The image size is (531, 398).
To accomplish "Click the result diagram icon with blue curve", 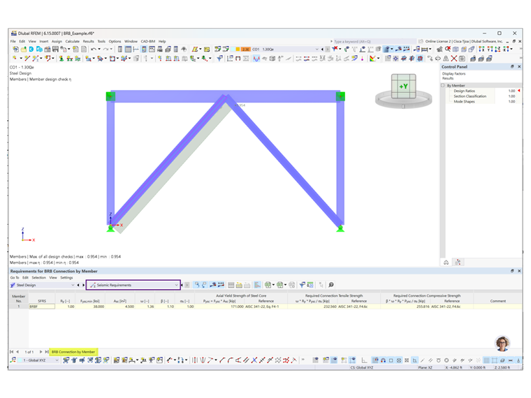I will point(256,59).
